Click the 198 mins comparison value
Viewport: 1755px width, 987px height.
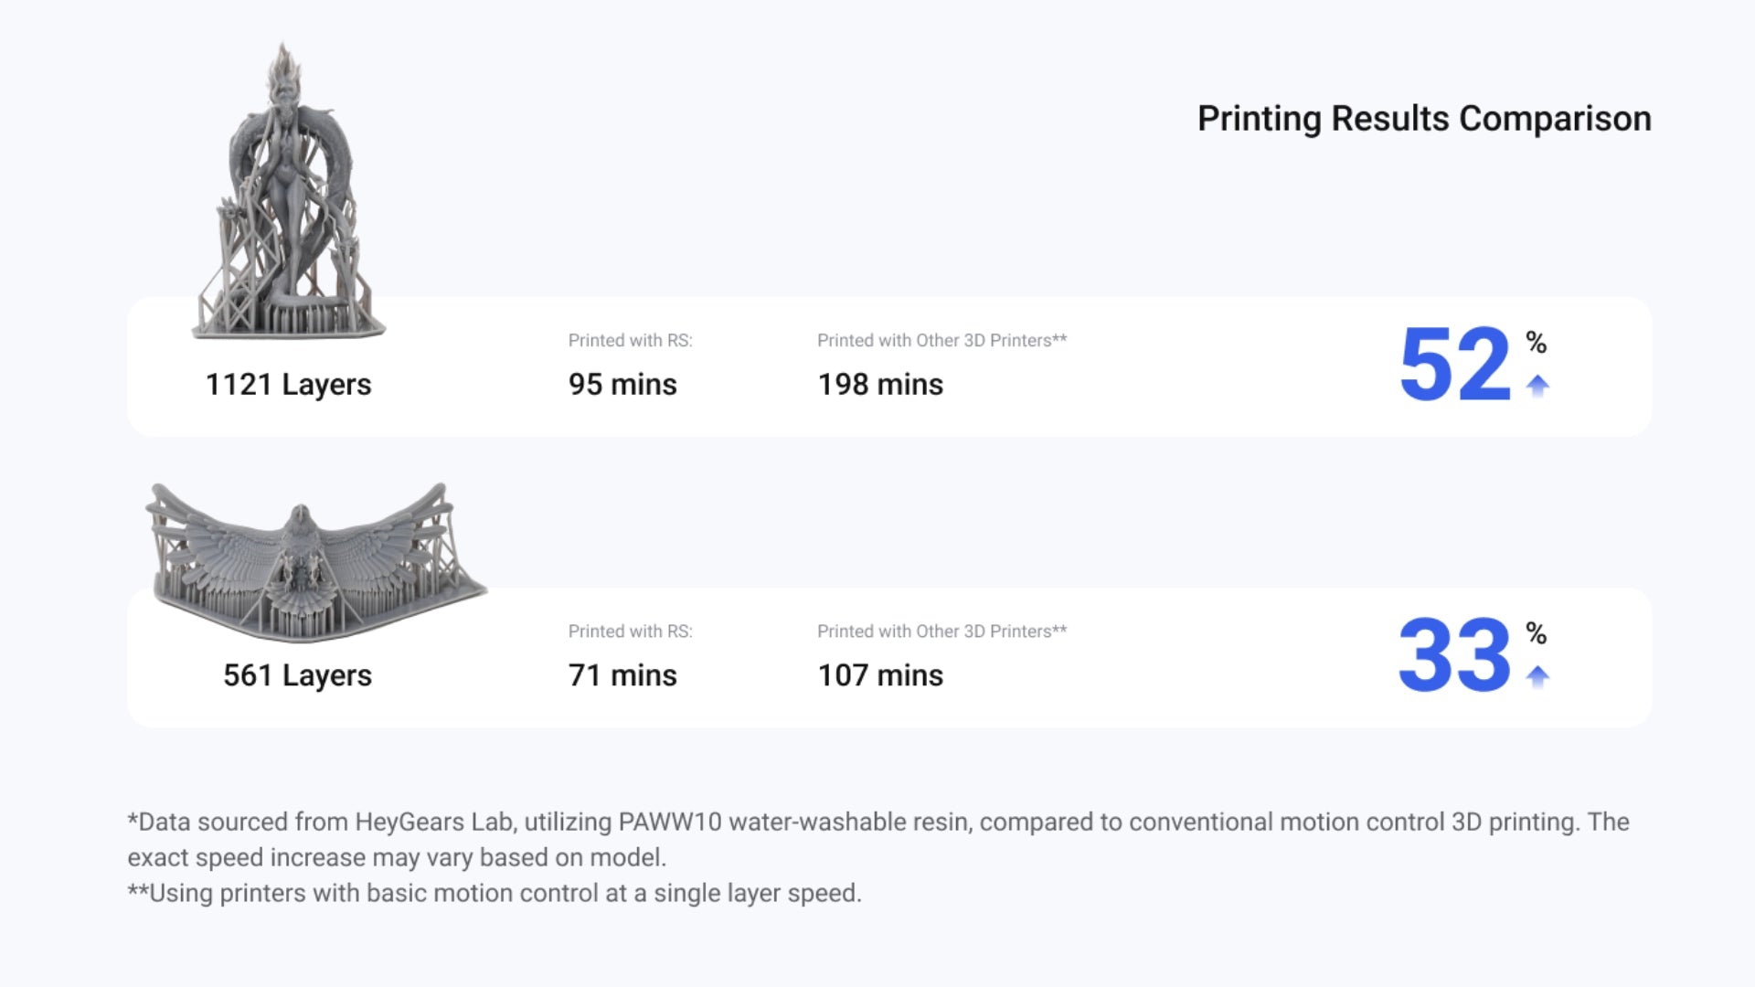tap(880, 384)
